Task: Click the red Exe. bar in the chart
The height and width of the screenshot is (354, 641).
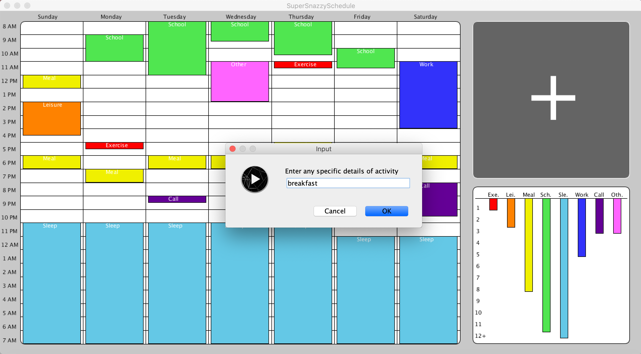Action: (493, 204)
